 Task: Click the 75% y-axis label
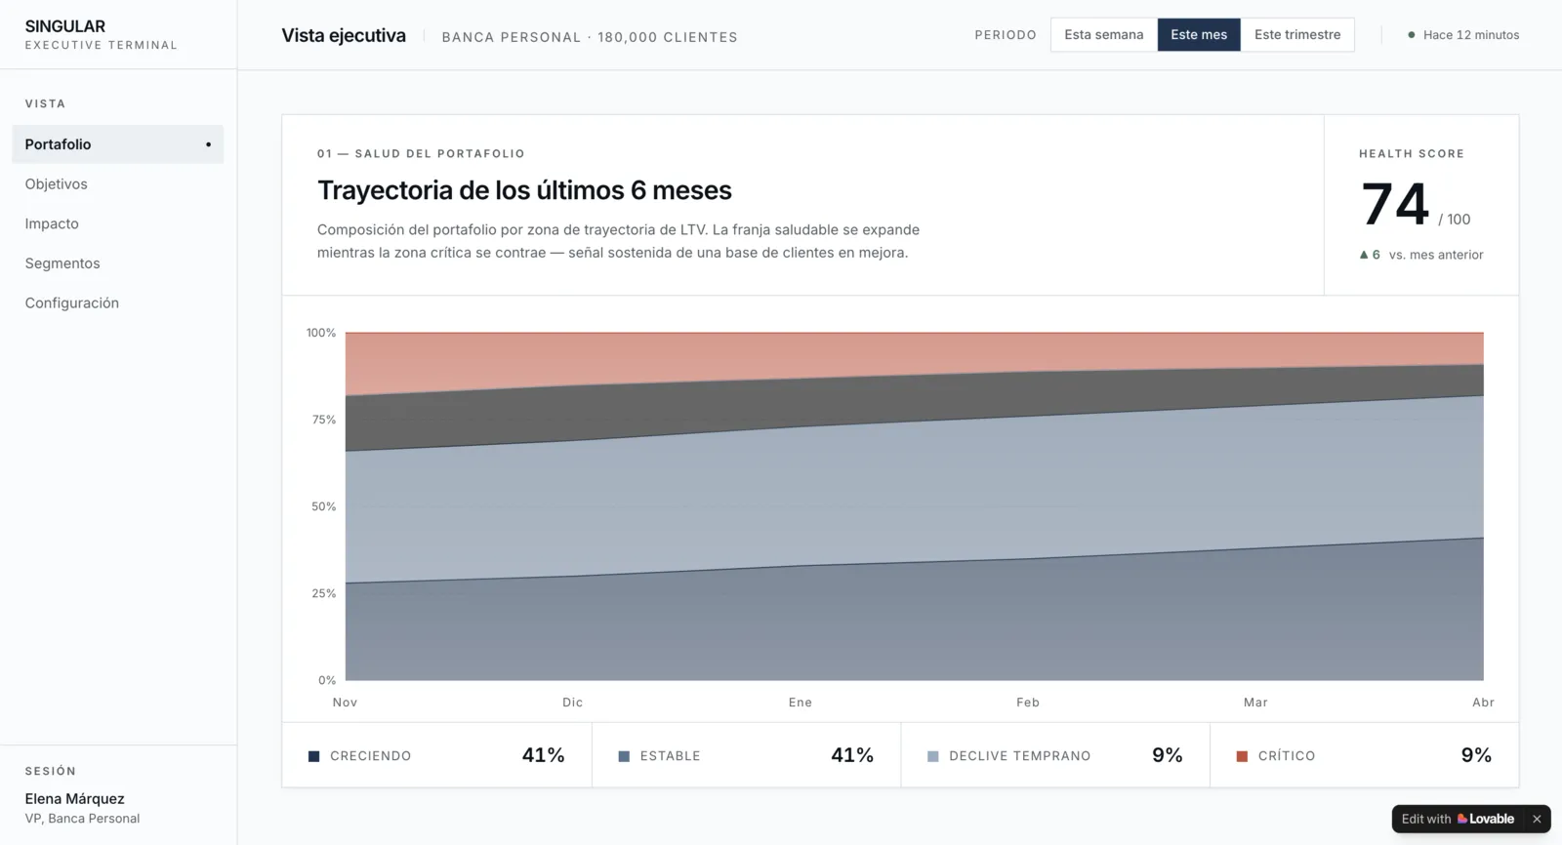point(324,420)
